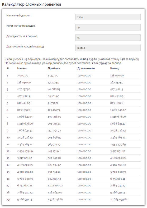Click row 15 profit 736 514.19
This screenshot has height=208, width=147.
pos(54,172)
